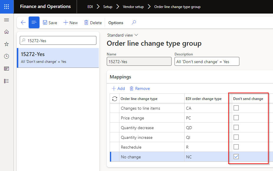Open the Options menu

[115, 22]
